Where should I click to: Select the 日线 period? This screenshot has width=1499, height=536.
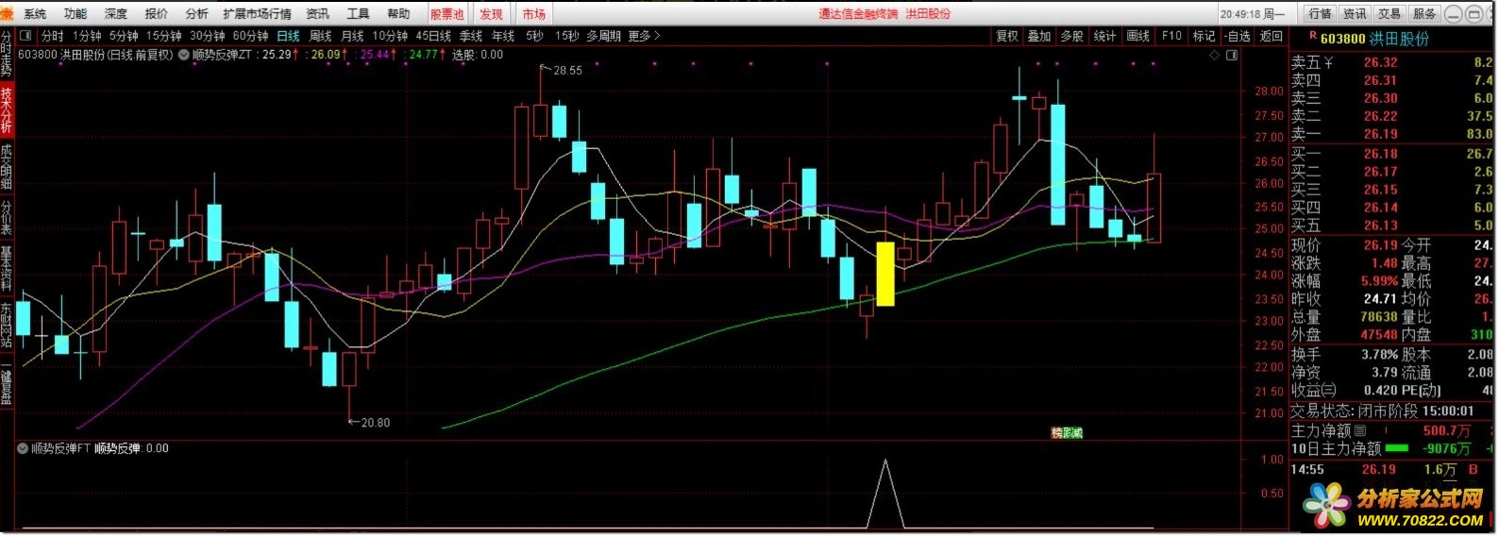pos(288,36)
